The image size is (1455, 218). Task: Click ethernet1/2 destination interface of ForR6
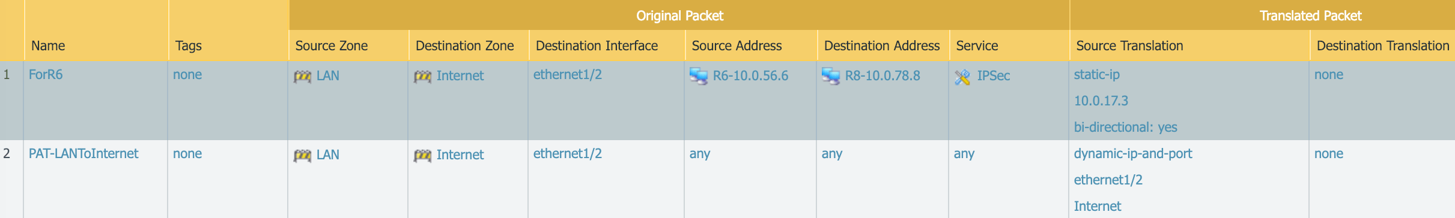[568, 75]
